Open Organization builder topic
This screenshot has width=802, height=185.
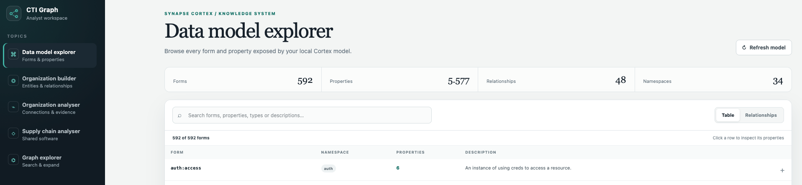tap(50, 82)
